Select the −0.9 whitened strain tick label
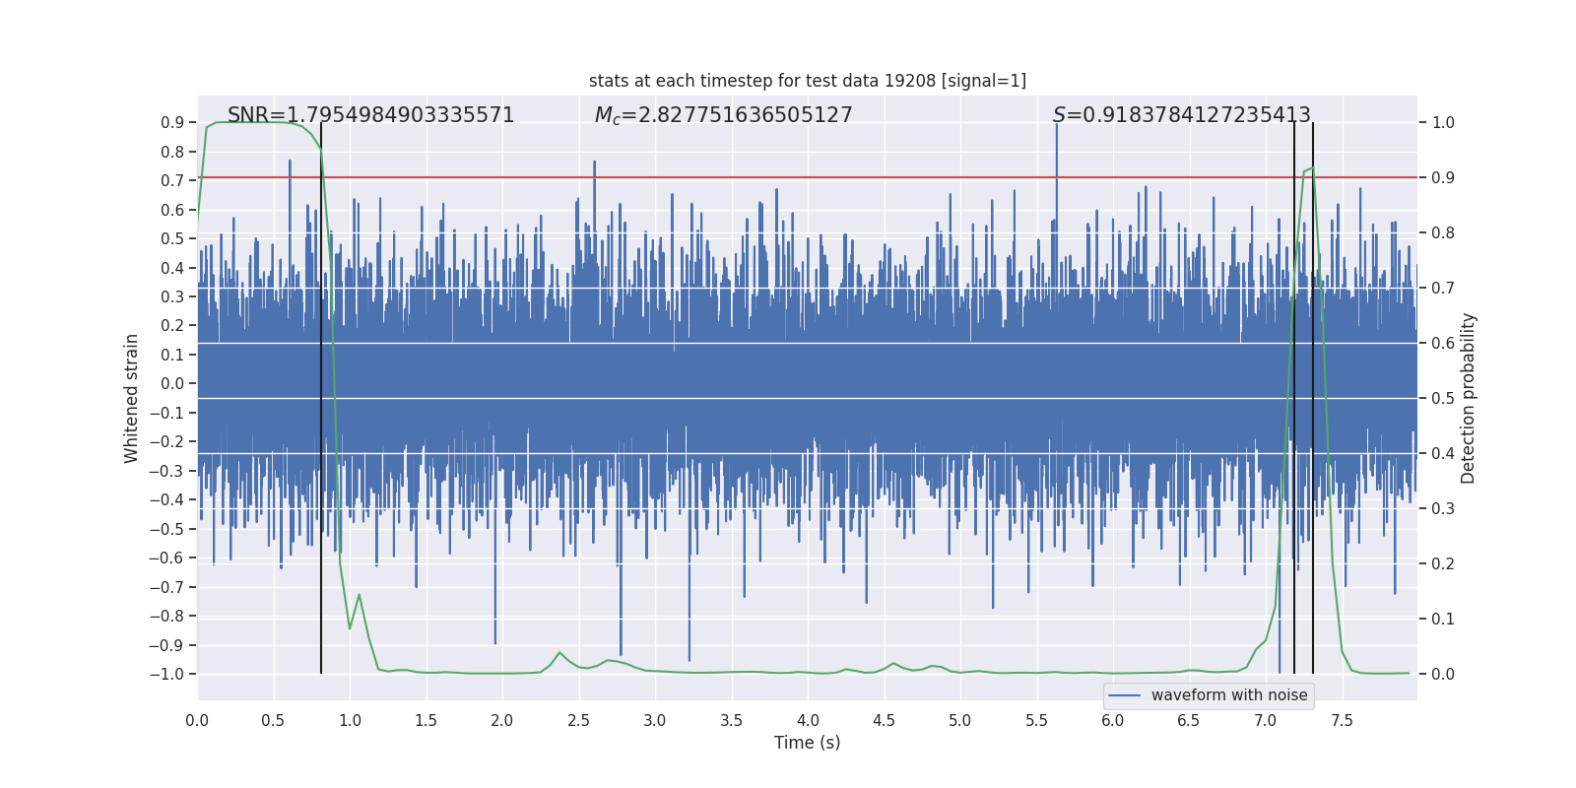The height and width of the screenshot is (788, 1576). tap(166, 645)
